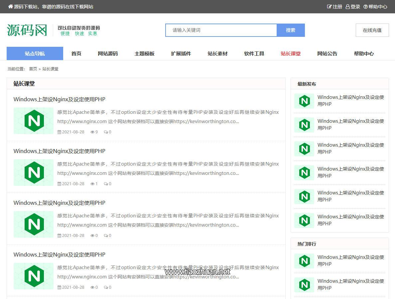Image resolution: width=395 pixels, height=299 pixels.
Task: Click the 当前位置 breadcrumb label
Action: (x=16, y=69)
